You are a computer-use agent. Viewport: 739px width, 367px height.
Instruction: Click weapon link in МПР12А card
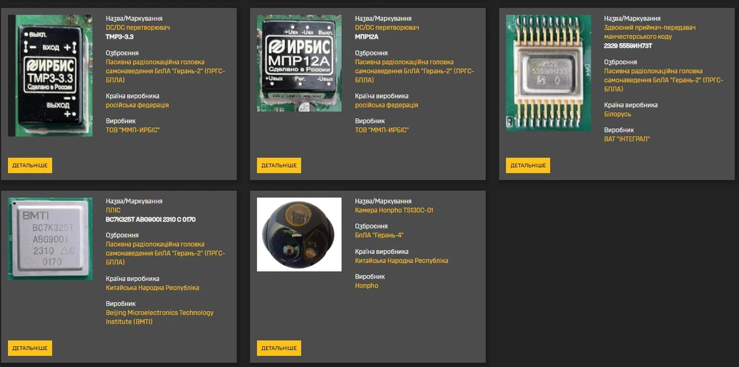click(x=415, y=71)
